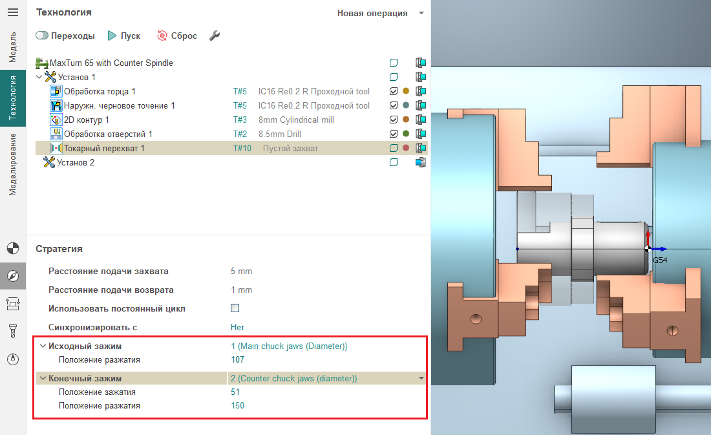
Task: Click the machine icon on Установ 2 row
Action: pyautogui.click(x=421, y=162)
